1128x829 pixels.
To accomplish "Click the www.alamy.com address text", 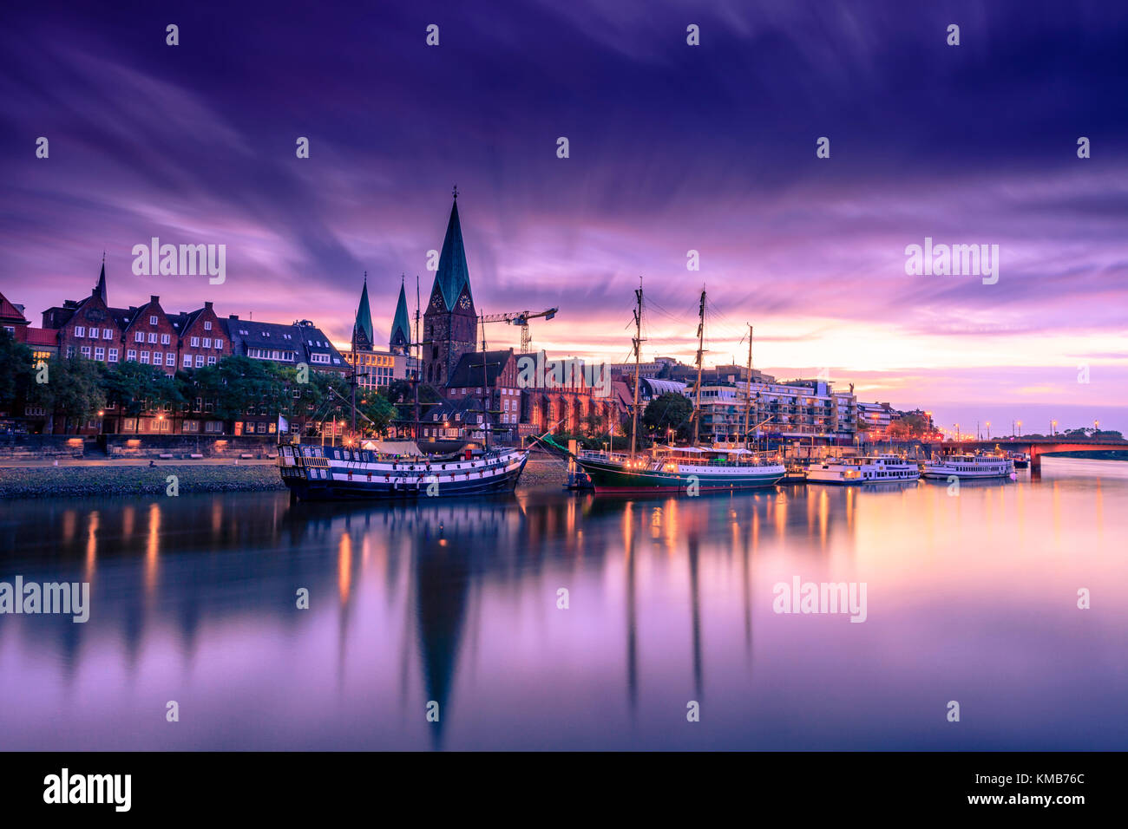I will [x=1026, y=800].
